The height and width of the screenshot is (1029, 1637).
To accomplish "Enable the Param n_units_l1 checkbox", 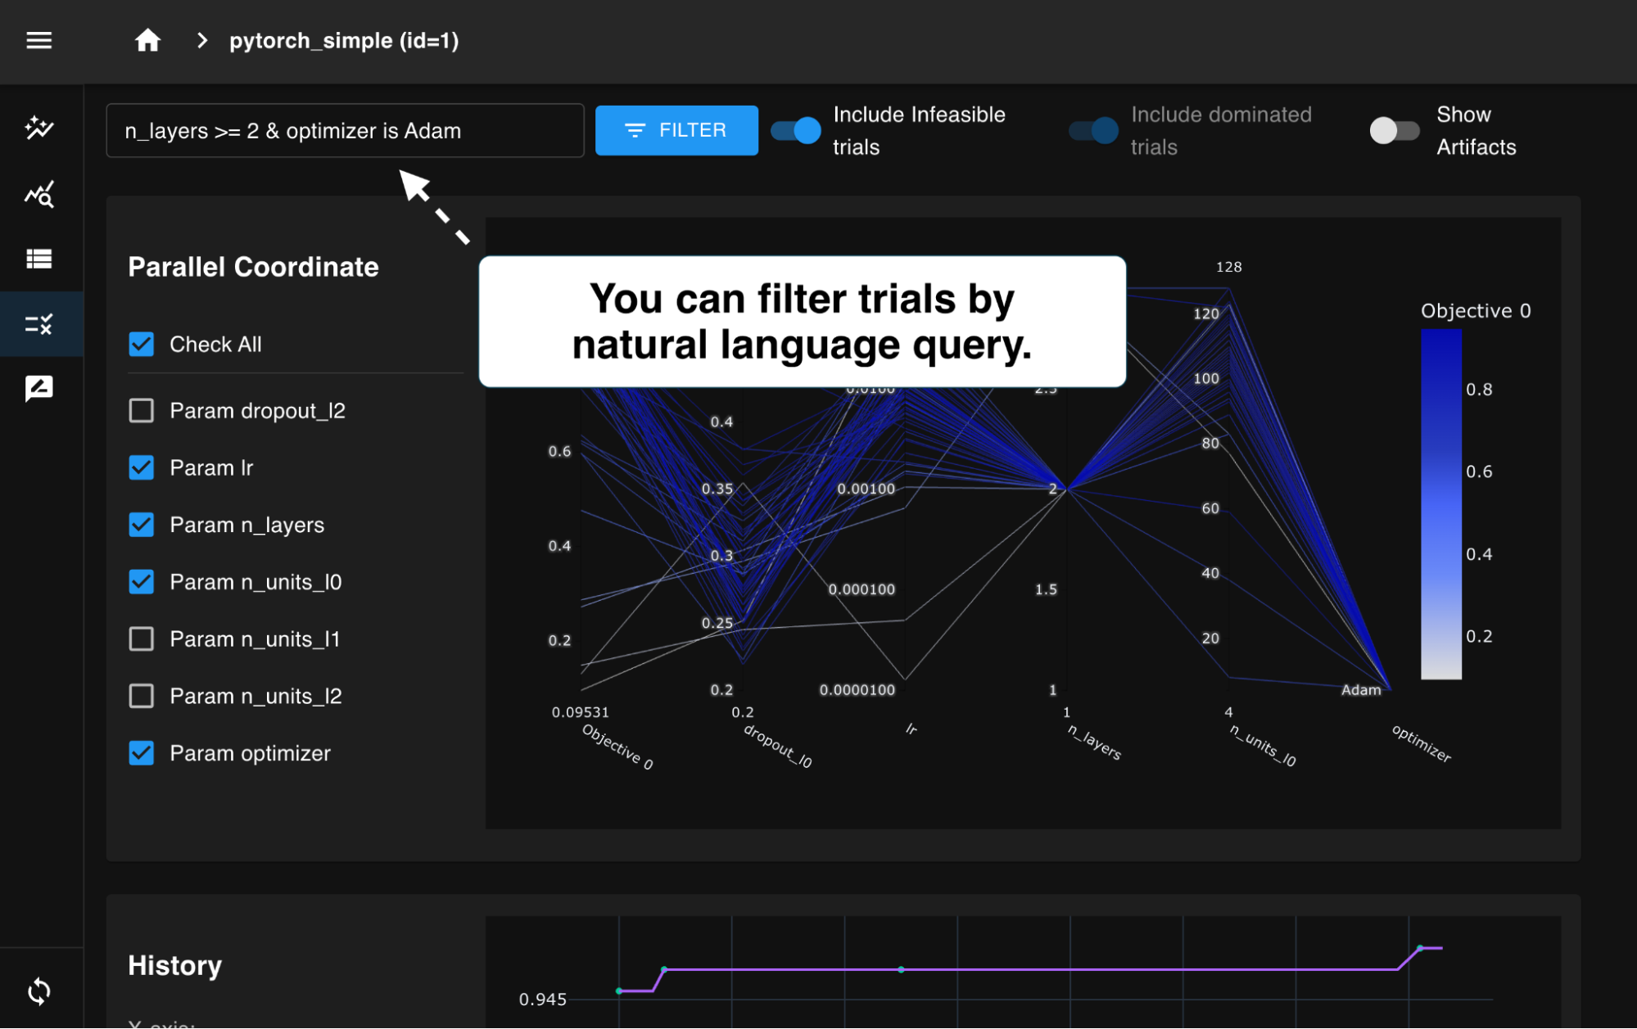I will [142, 639].
